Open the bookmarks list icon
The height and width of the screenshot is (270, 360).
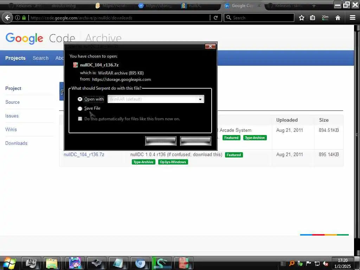[313, 18]
